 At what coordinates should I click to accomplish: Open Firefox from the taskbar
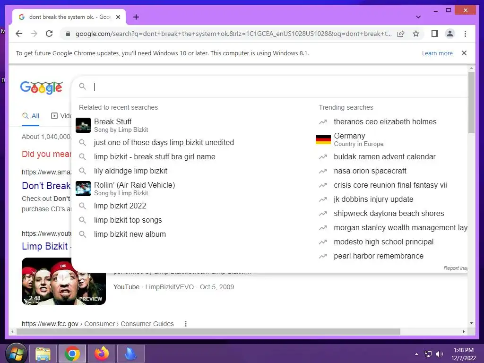[x=102, y=354]
